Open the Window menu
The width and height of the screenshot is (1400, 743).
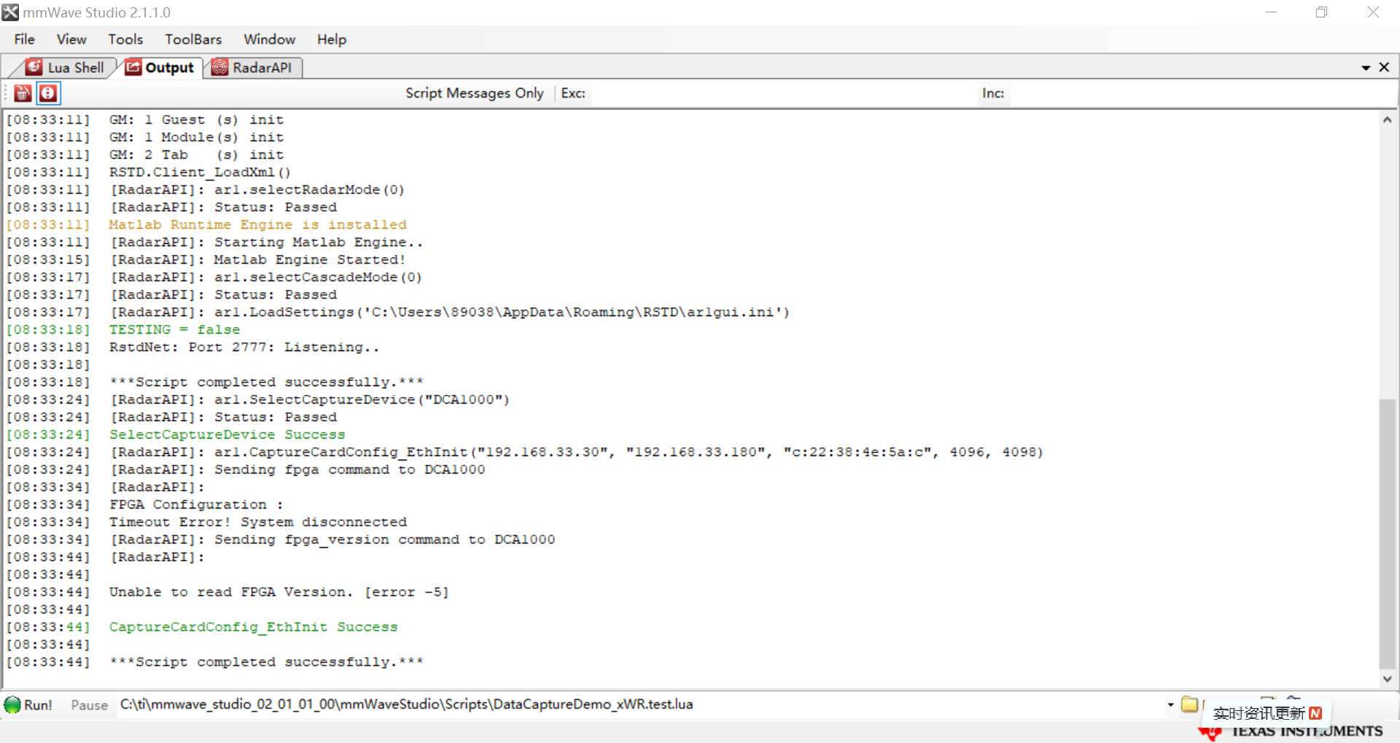click(x=269, y=39)
